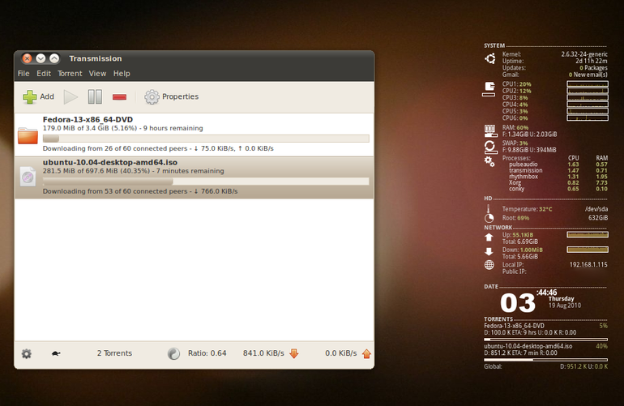624x406 pixels.
Task: Maximize the Transmission window
Action: tap(54, 58)
